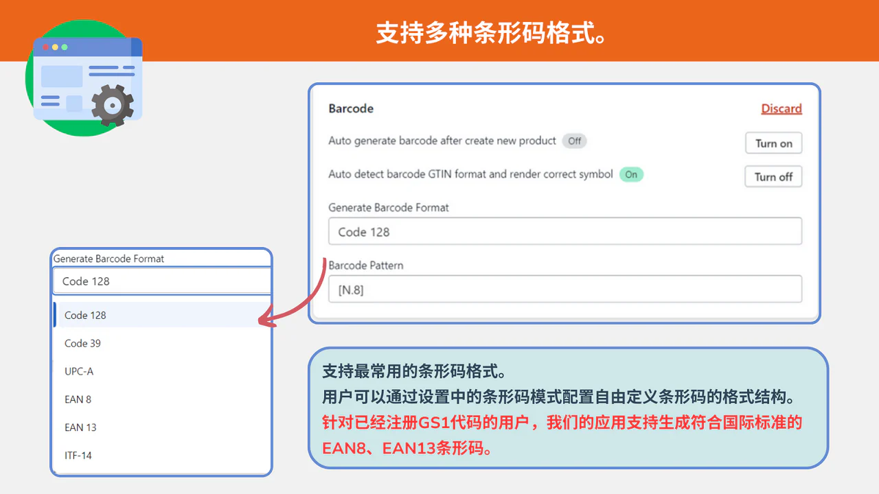Click the Discard link in Barcode panel
Screen dimensions: 879x494
[781, 108]
